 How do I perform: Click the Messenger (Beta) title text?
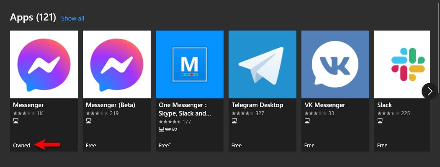click(111, 105)
